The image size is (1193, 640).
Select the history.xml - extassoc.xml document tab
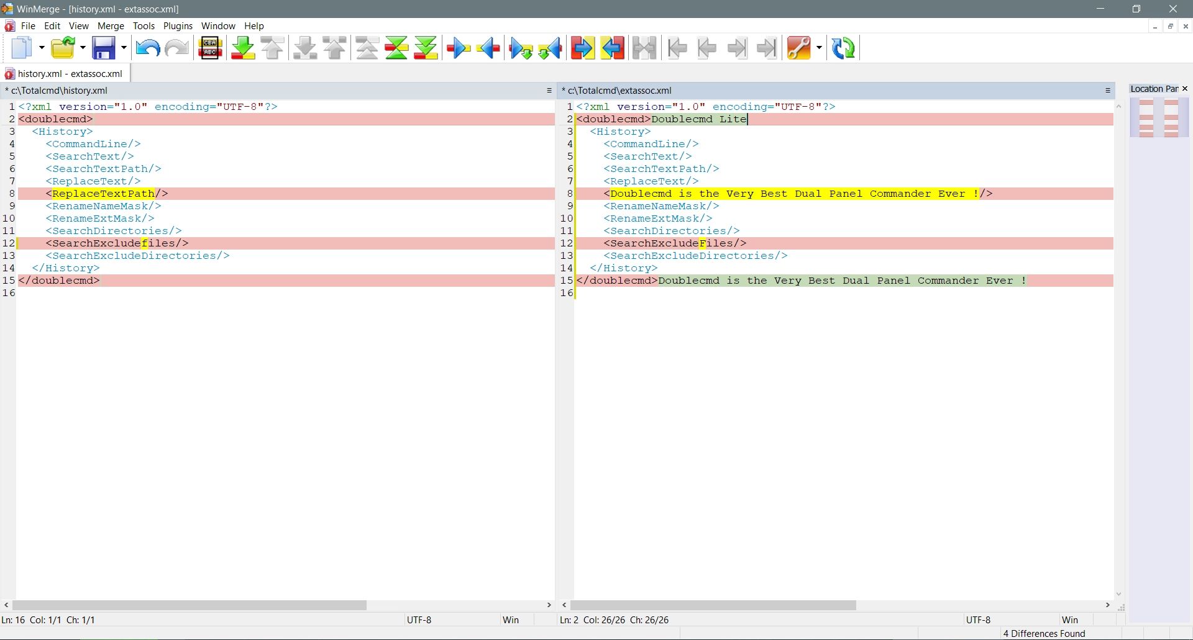point(64,74)
